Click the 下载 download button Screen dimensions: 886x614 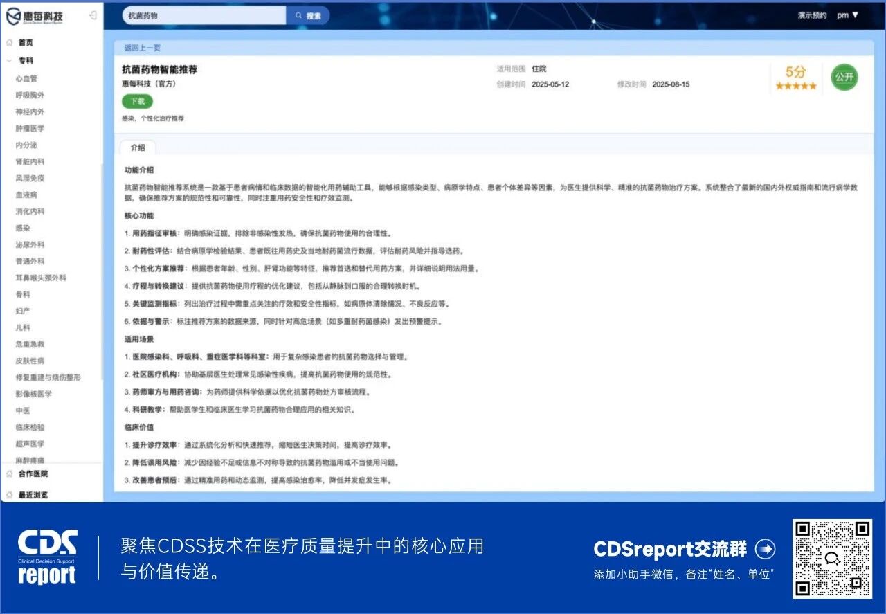tap(136, 101)
